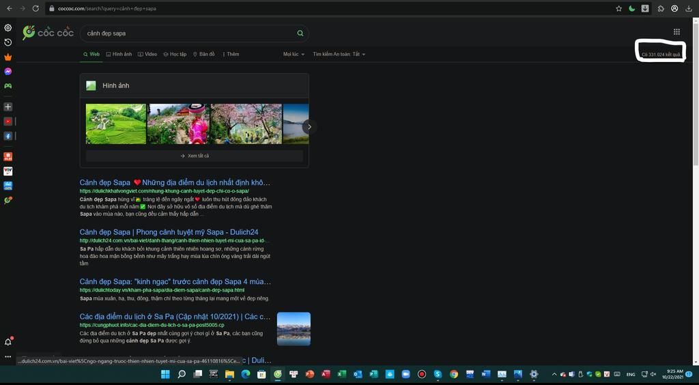Viewport: 699px width, 385px height.
Task: Open Messenger from the sidebar
Action: pyautogui.click(x=8, y=71)
